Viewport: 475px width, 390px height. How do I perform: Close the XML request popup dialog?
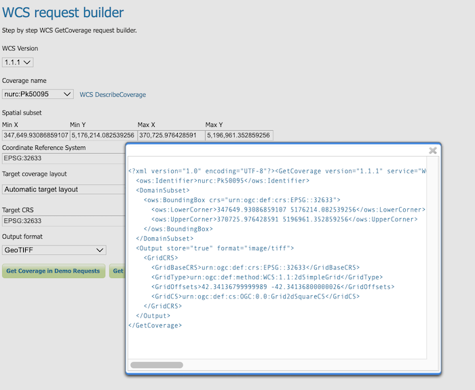[432, 151]
